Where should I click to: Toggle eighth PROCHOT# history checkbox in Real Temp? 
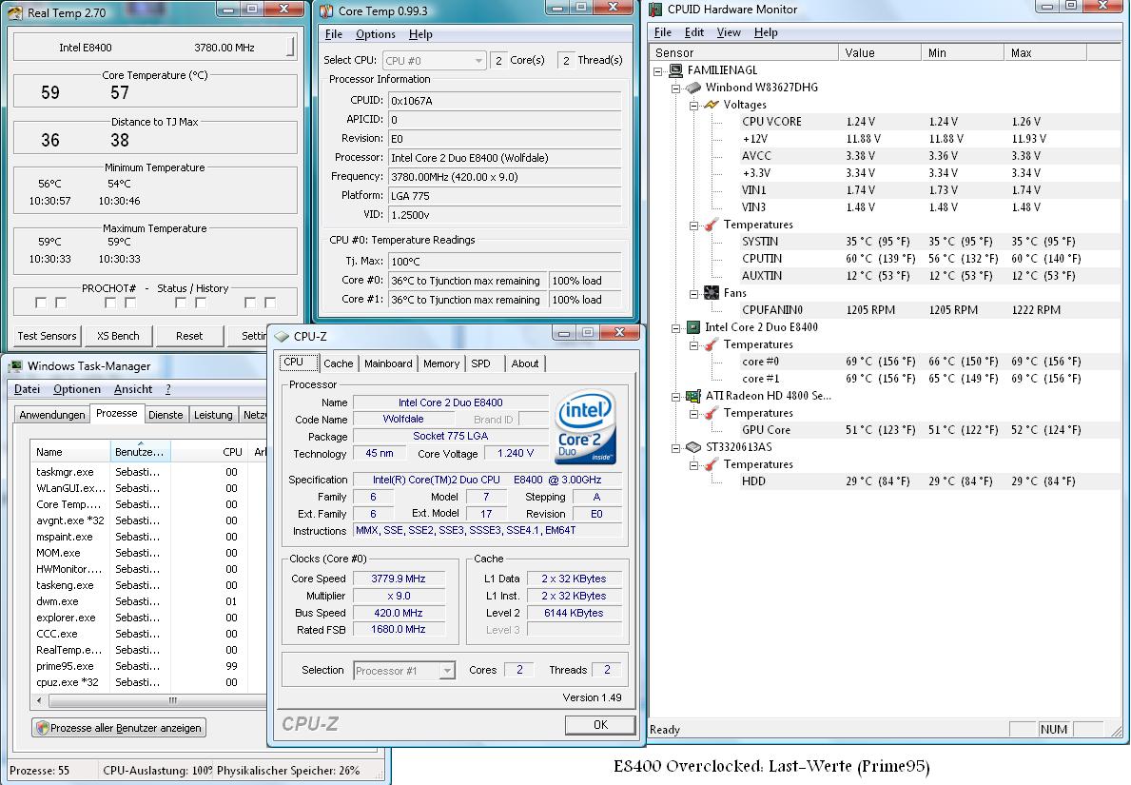coord(270,303)
